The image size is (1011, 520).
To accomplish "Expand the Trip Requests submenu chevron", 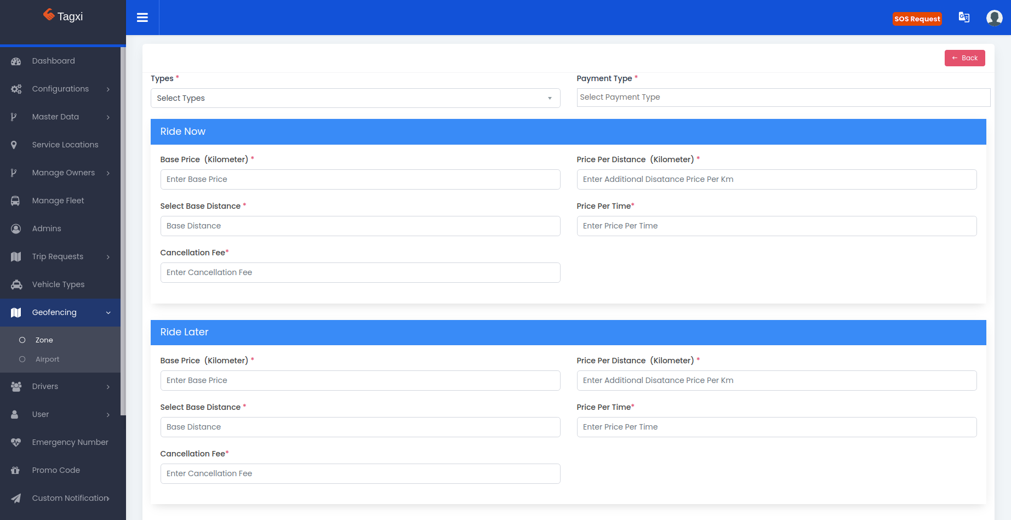I will pyautogui.click(x=108, y=257).
